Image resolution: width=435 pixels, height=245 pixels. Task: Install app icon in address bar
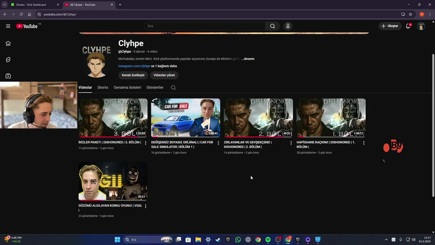403,14
